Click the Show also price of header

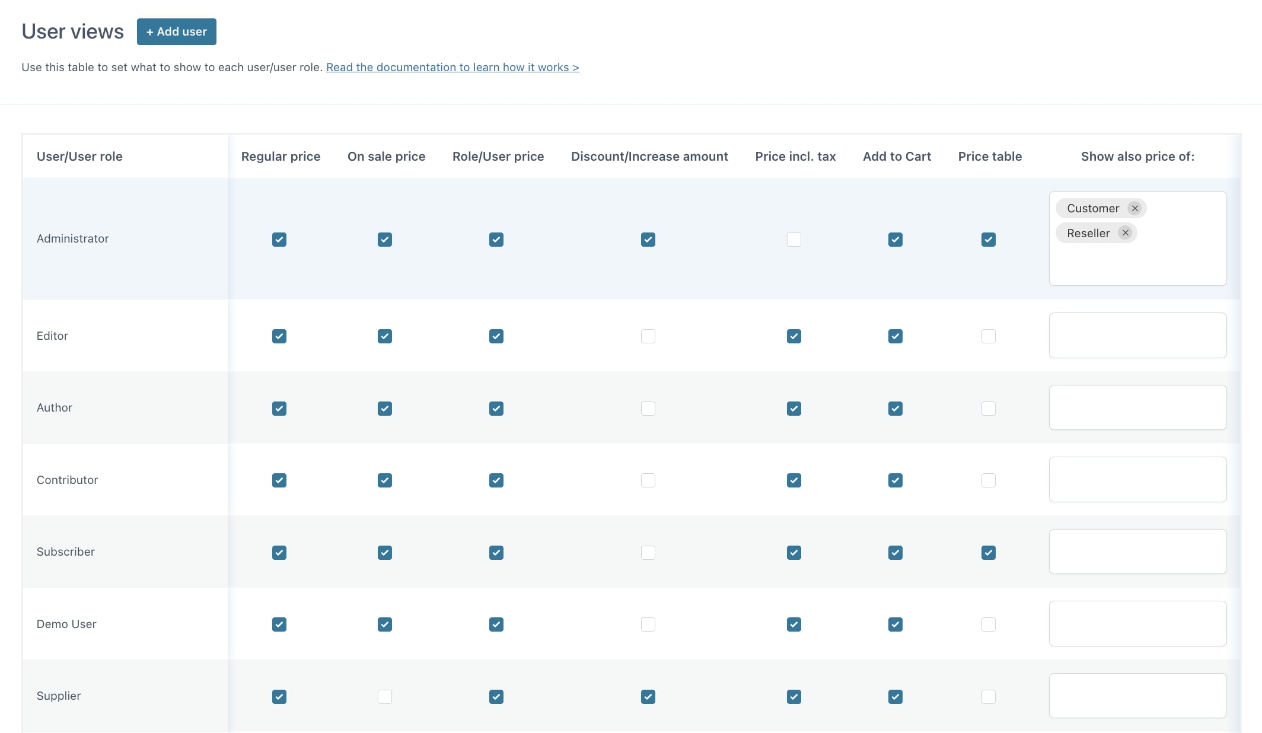point(1137,157)
